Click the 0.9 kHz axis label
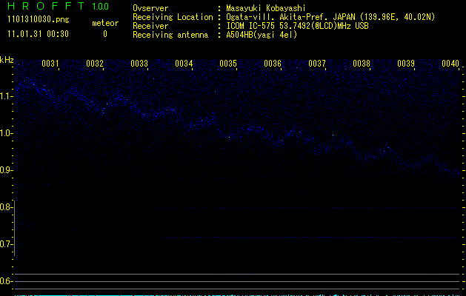 [6, 170]
